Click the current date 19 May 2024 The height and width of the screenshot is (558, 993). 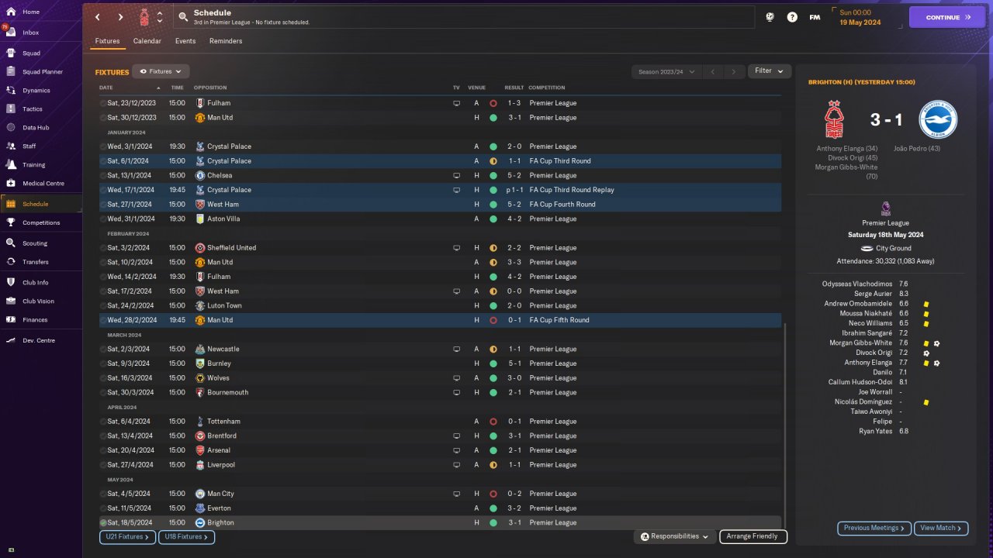pos(861,22)
